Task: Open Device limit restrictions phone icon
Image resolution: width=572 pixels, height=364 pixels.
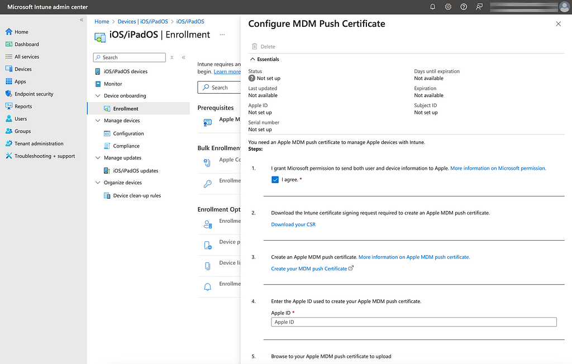Action: click(x=207, y=266)
